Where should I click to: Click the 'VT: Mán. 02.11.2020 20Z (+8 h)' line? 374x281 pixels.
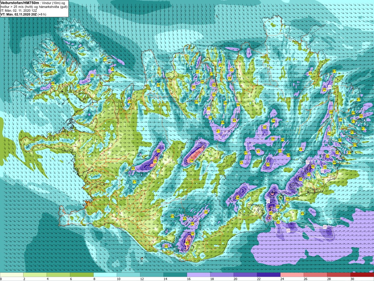[x=23, y=14]
